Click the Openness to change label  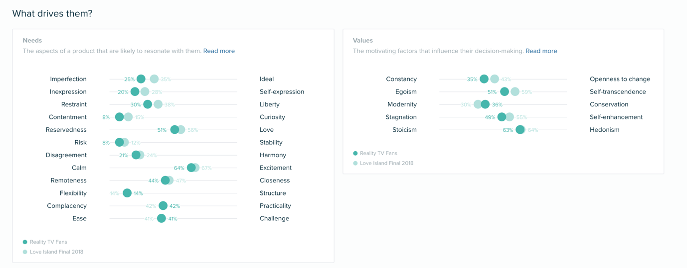coord(620,79)
